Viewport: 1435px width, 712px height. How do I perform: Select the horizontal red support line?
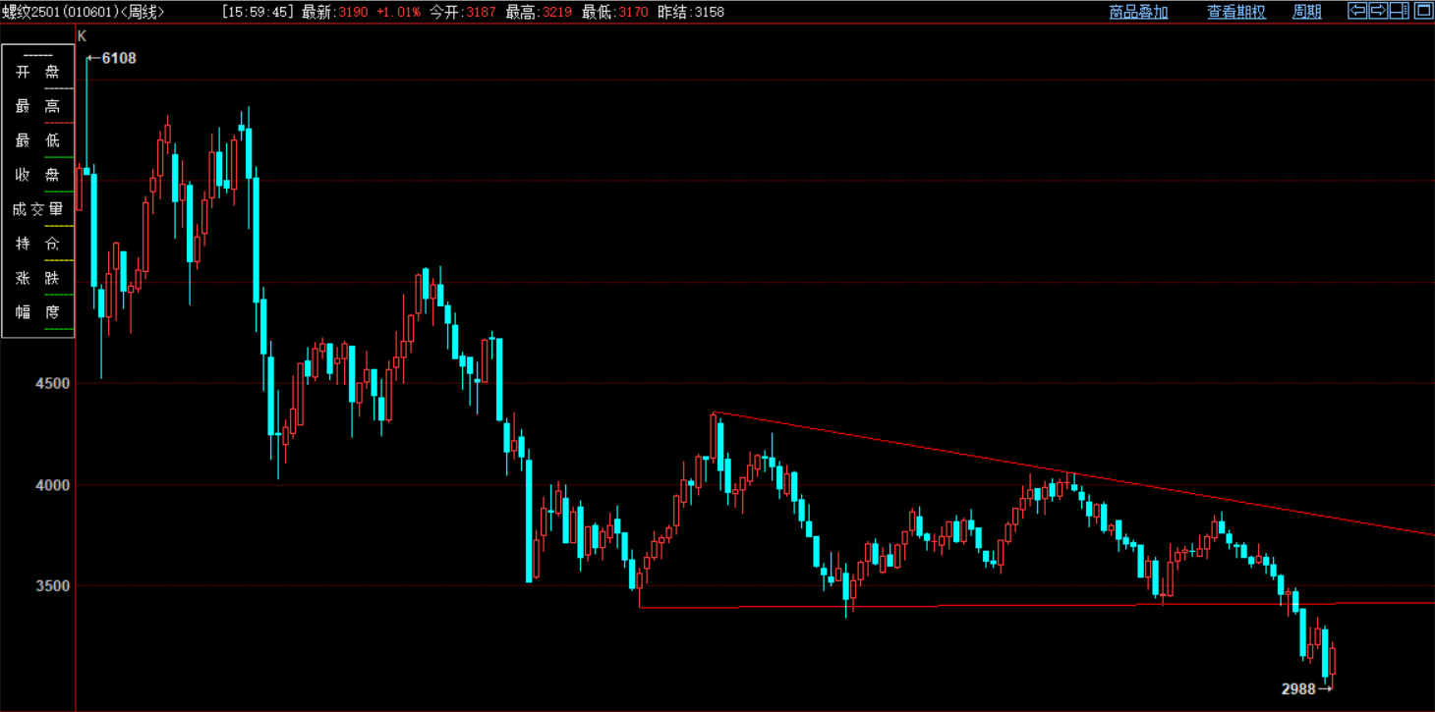pyautogui.click(x=983, y=606)
